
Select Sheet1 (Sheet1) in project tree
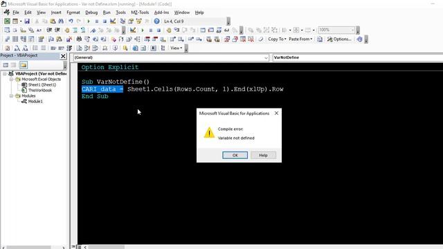pyautogui.click(x=42, y=84)
